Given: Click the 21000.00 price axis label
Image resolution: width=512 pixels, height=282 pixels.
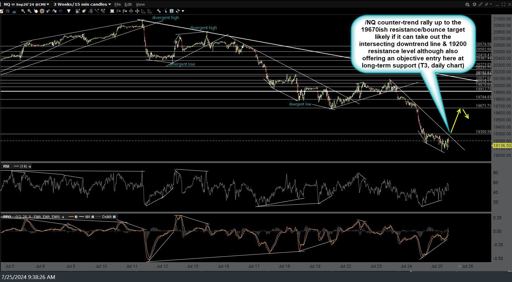Looking at the screenshot, I should 502,19.
